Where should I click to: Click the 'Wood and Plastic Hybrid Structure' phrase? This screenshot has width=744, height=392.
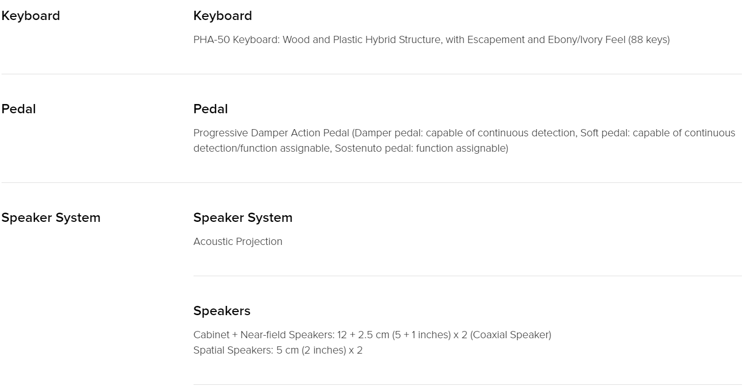click(x=362, y=39)
